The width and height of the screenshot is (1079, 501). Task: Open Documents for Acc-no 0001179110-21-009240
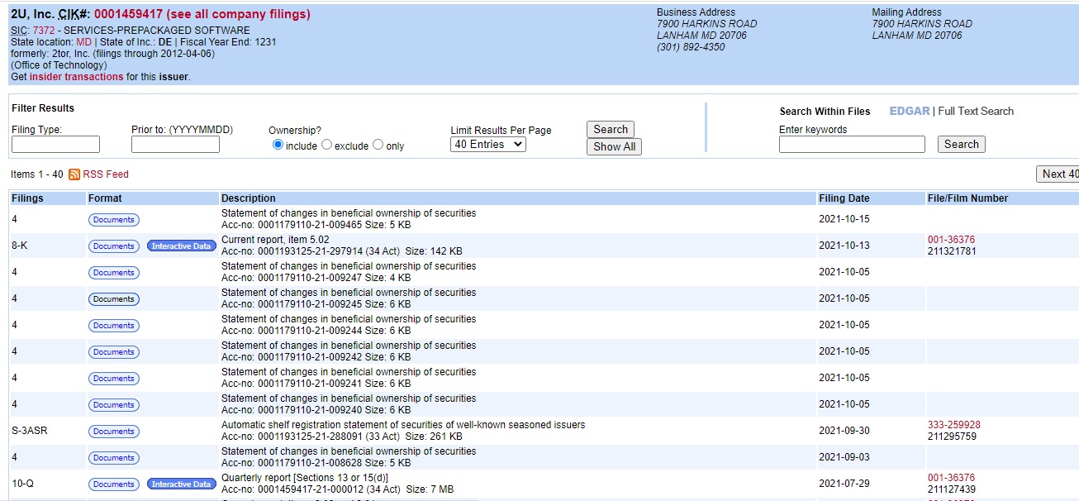[x=114, y=405]
